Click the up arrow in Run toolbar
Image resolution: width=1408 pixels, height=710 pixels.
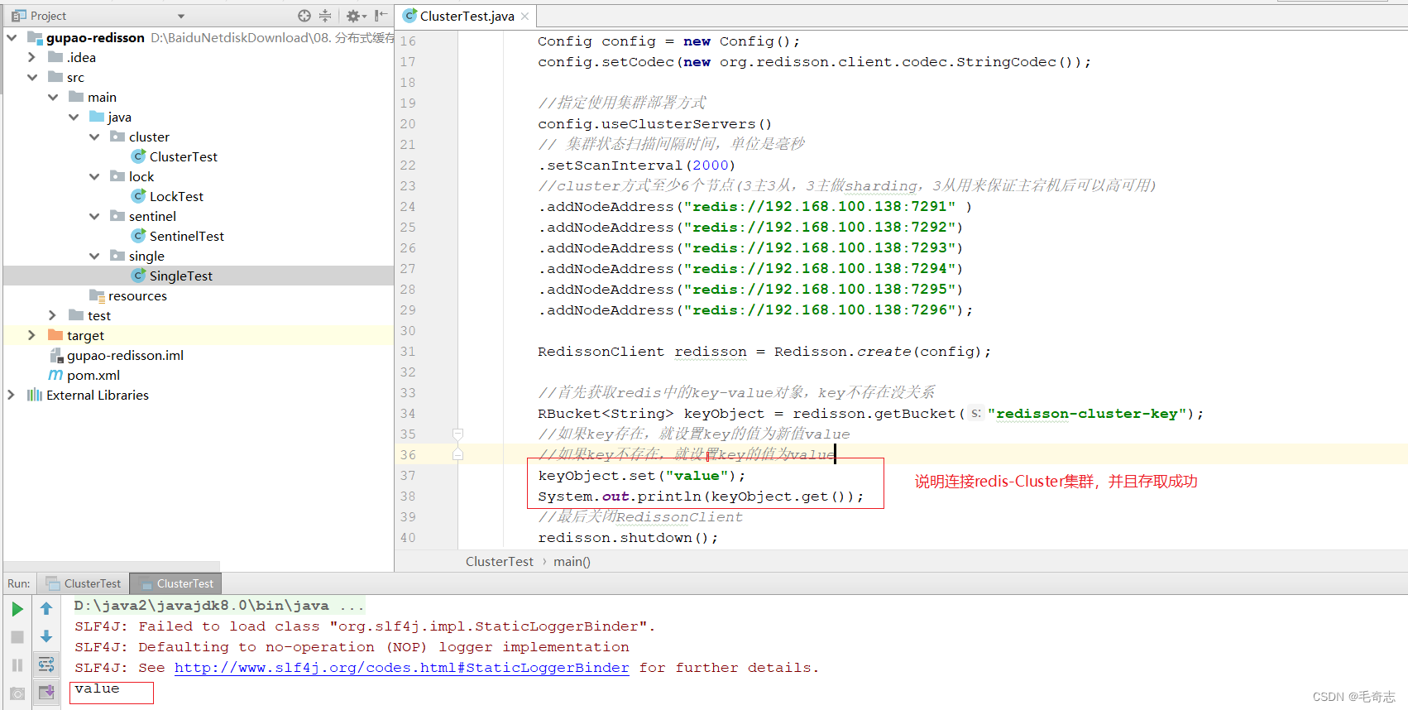pos(46,609)
